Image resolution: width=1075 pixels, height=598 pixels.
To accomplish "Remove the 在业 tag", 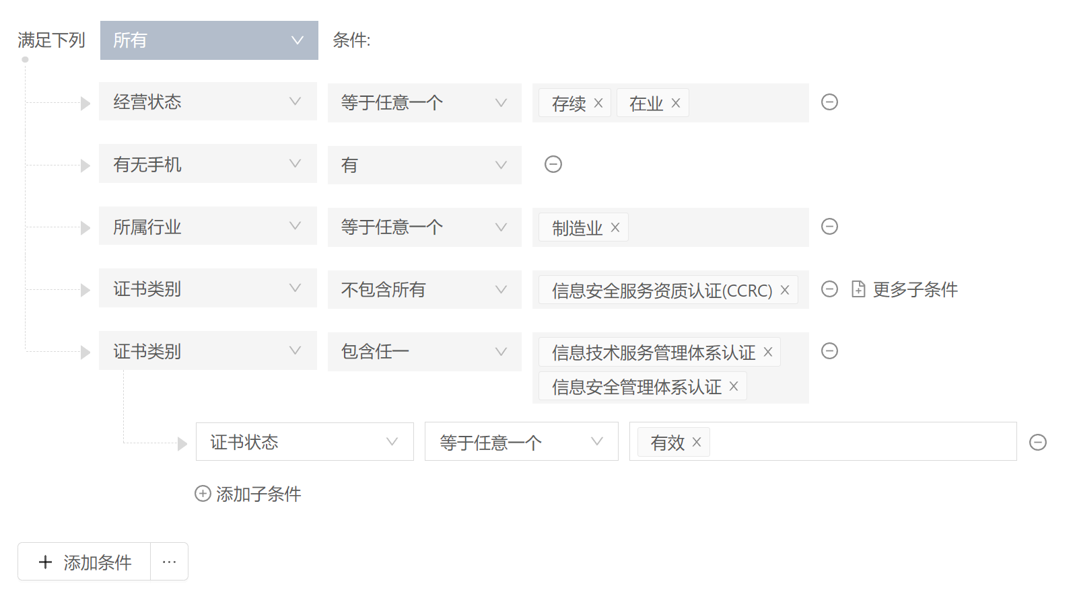I will pyautogui.click(x=676, y=103).
